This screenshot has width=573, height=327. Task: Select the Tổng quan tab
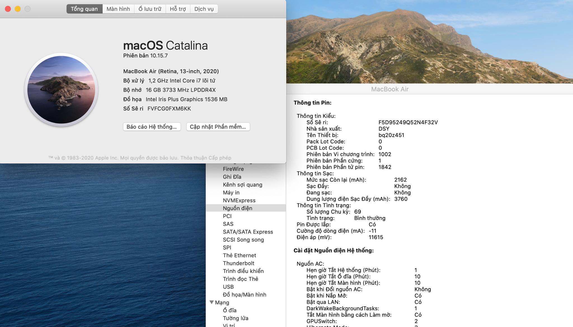click(84, 9)
